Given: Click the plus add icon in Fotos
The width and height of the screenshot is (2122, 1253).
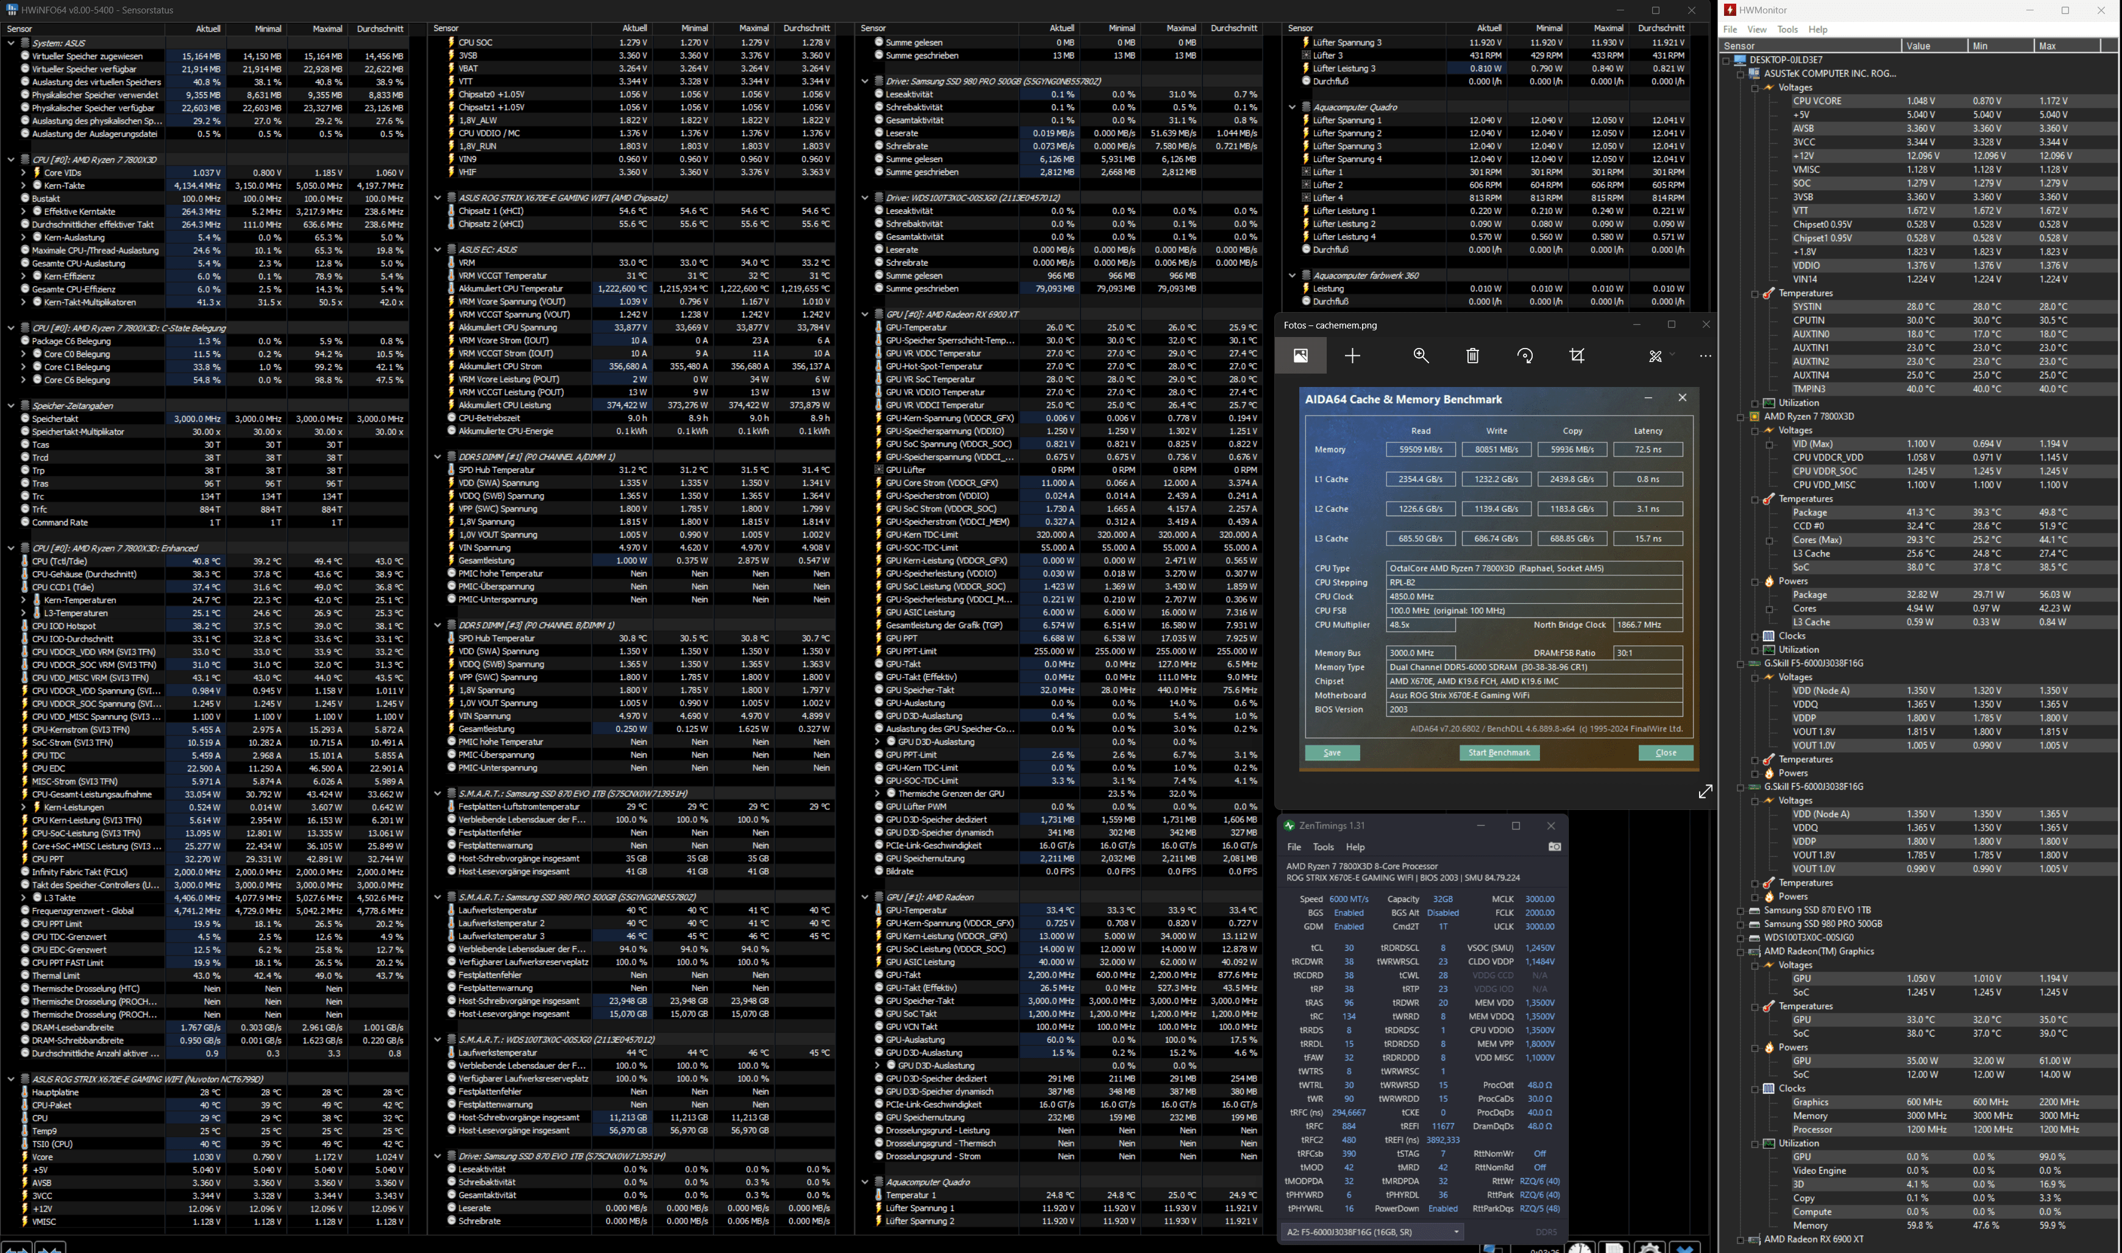Looking at the screenshot, I should click(x=1352, y=355).
